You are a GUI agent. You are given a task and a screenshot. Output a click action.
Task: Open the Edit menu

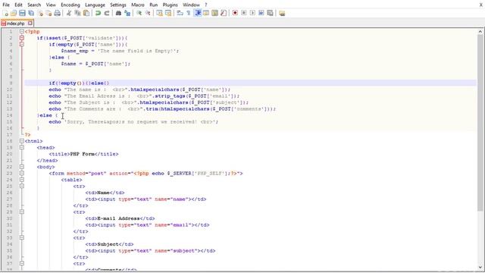(x=18, y=5)
